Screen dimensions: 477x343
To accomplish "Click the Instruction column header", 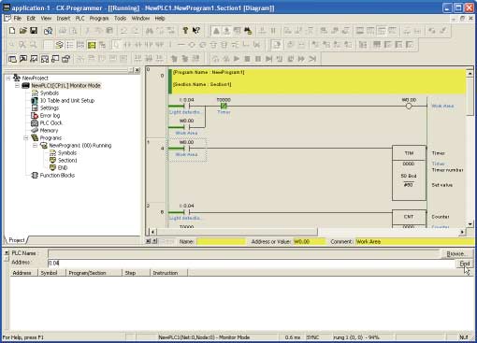I will click(x=168, y=273).
